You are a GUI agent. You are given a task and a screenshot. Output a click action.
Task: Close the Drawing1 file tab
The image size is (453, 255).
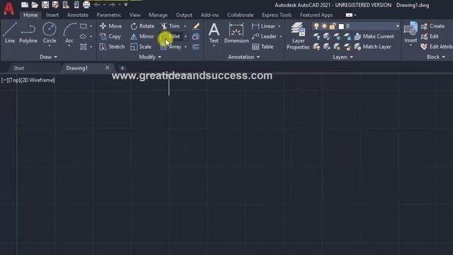[107, 68]
